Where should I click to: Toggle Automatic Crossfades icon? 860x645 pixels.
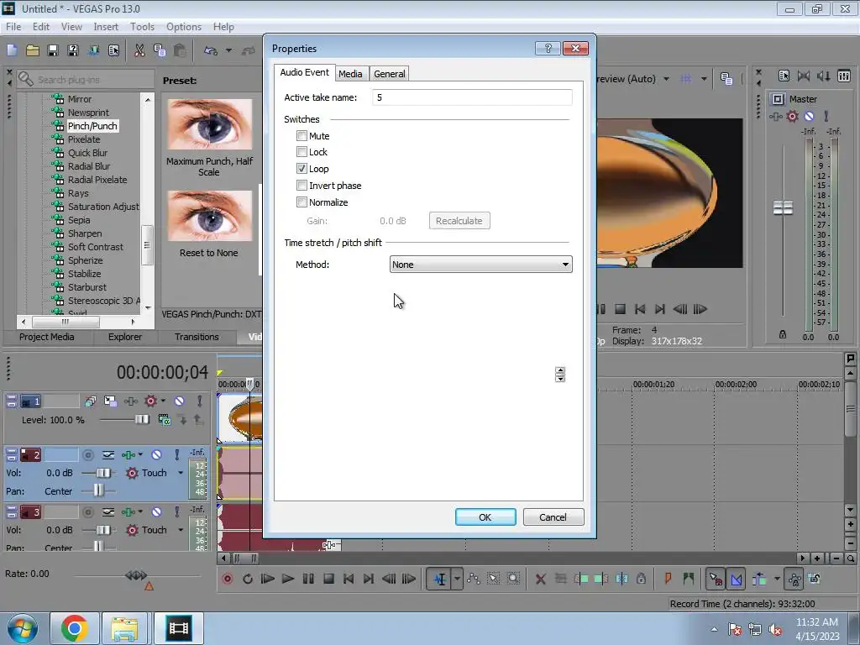736,579
